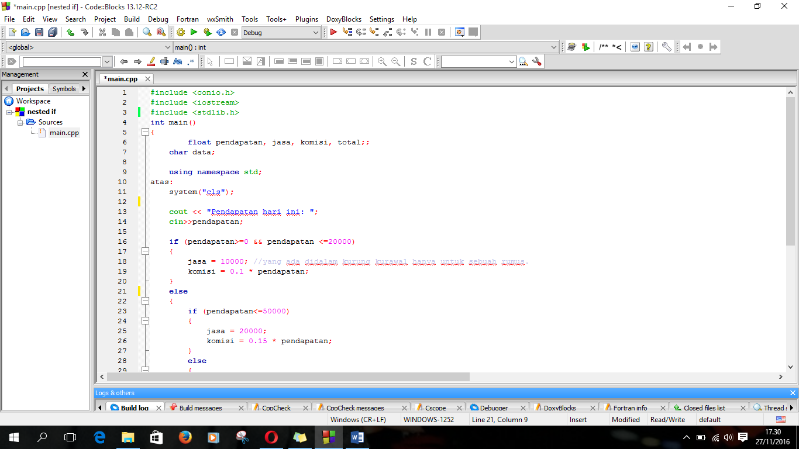Open Find with the magnifier icon
Image resolution: width=799 pixels, height=449 pixels.
(x=147, y=33)
